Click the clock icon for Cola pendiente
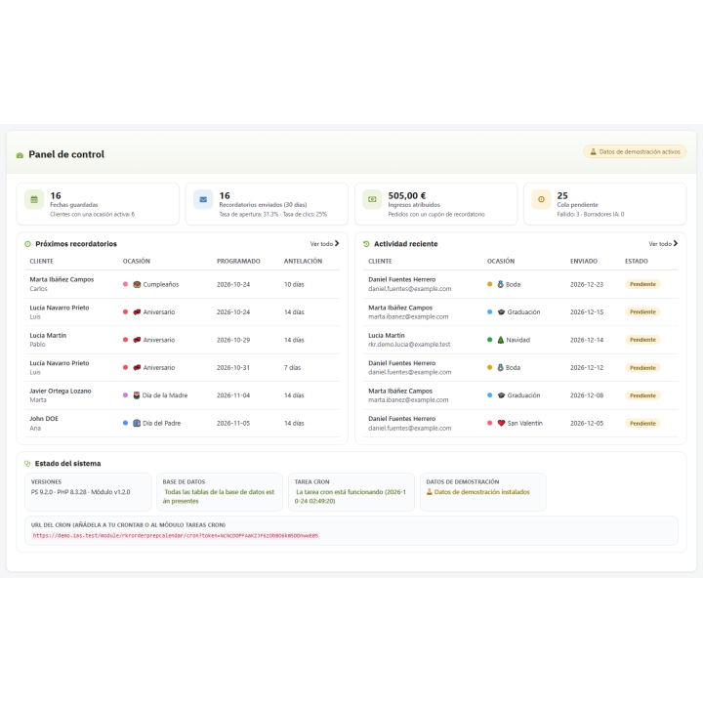This screenshot has height=703, width=703. 541,199
